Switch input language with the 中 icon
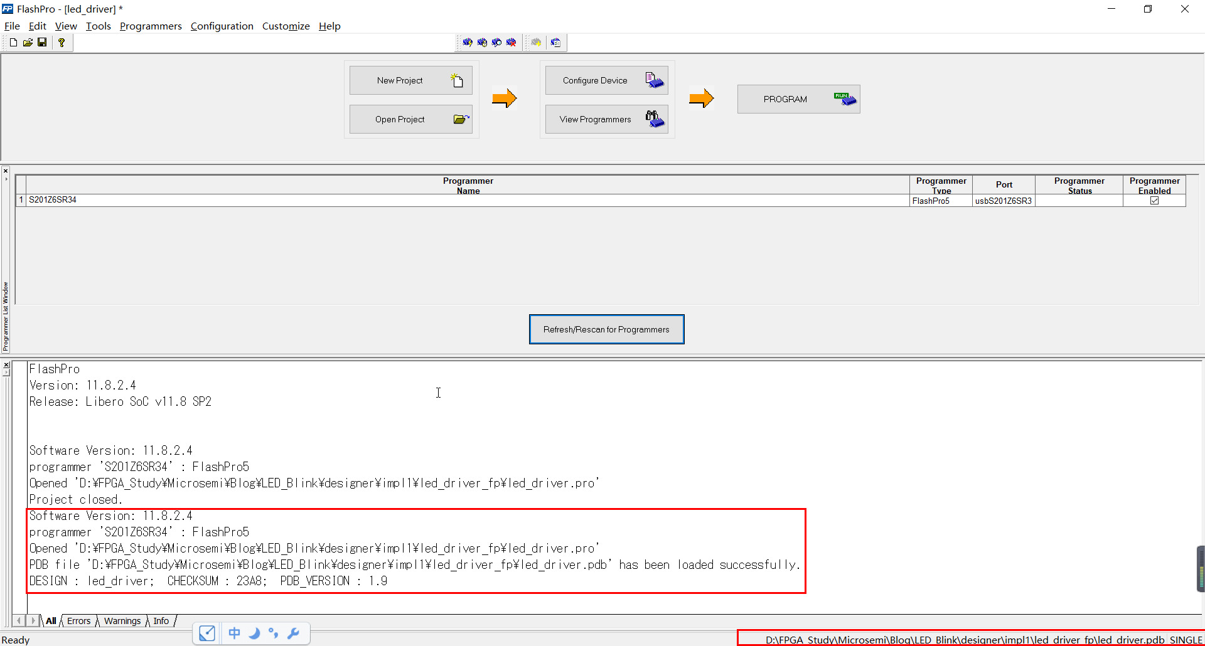 [233, 633]
